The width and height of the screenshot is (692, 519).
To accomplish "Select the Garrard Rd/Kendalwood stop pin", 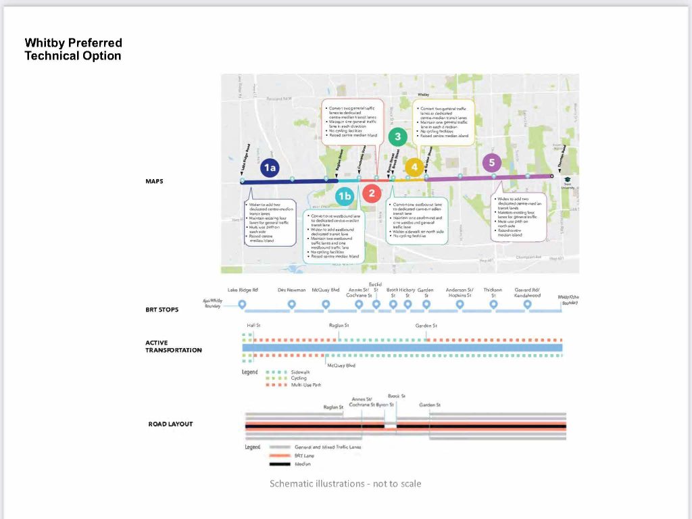I will click(x=526, y=305).
